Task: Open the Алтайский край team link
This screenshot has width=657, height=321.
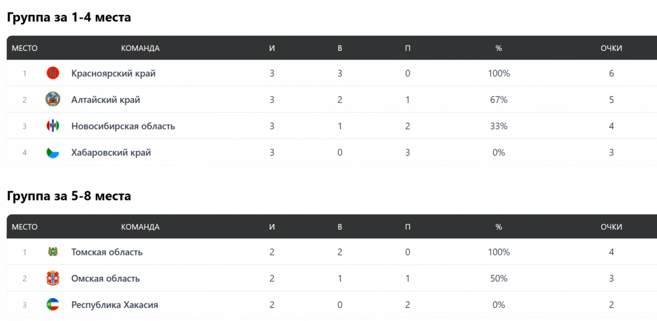Action: [106, 100]
